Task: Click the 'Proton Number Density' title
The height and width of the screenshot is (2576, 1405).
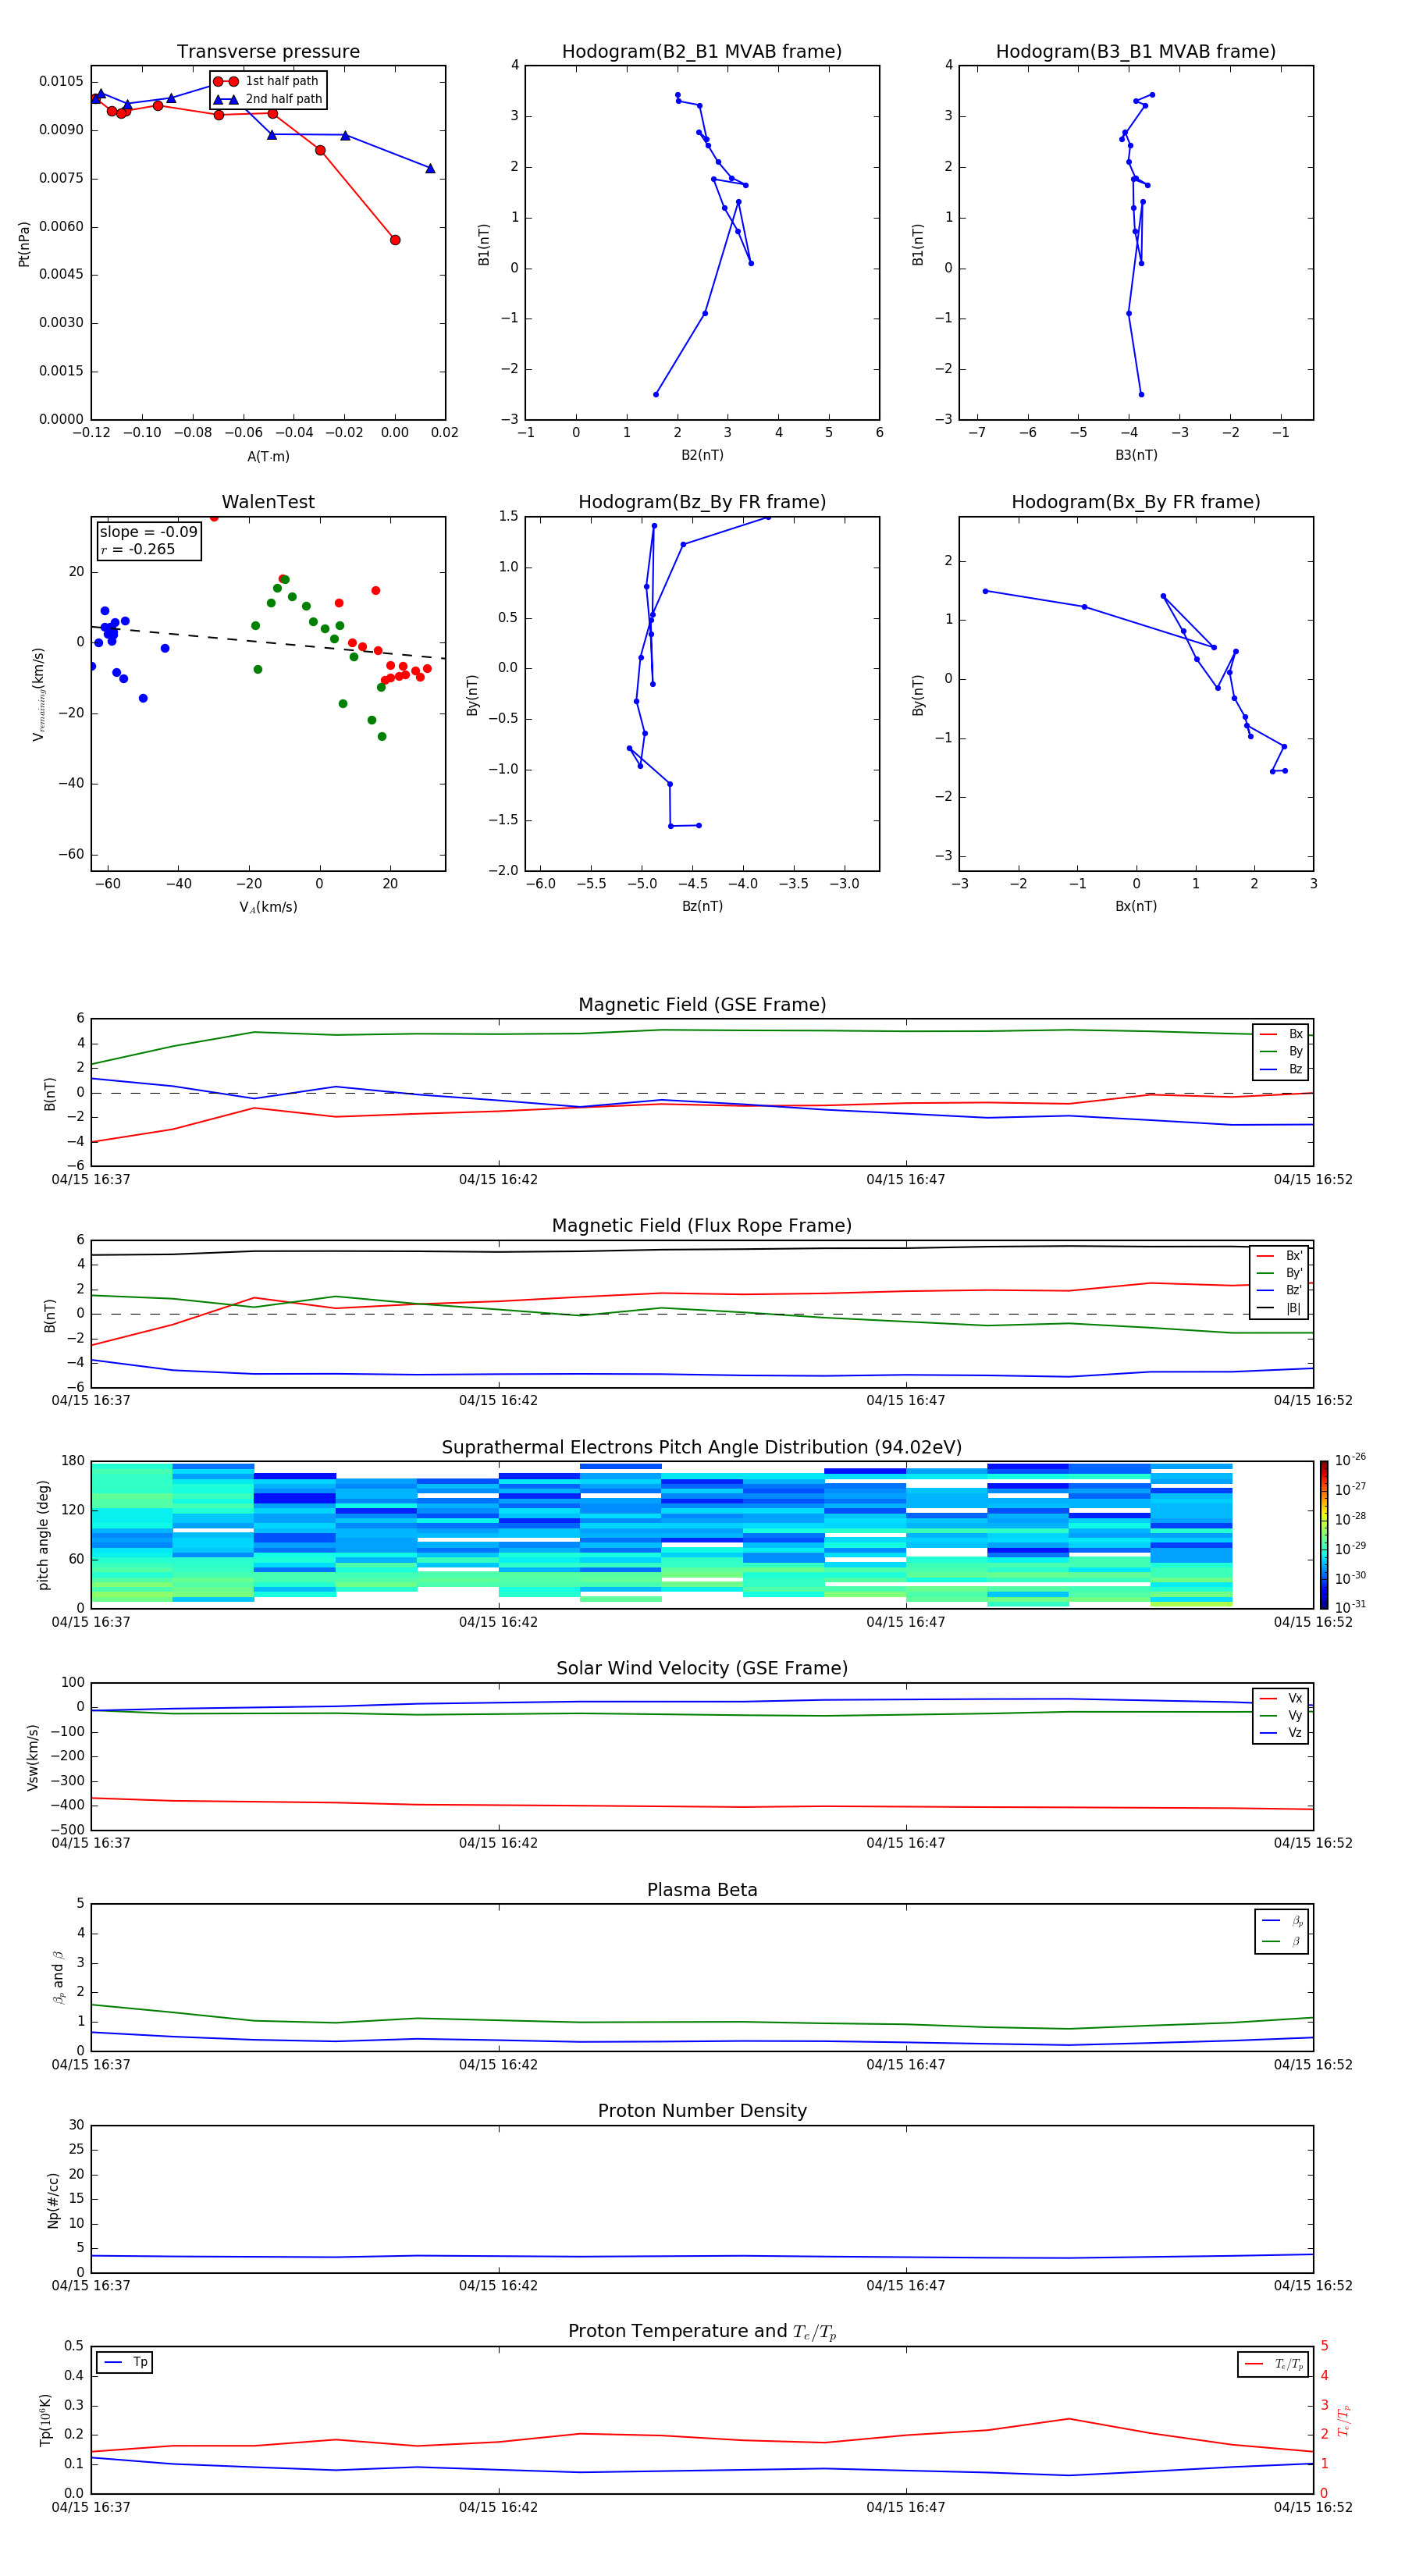Action: coord(702,2111)
